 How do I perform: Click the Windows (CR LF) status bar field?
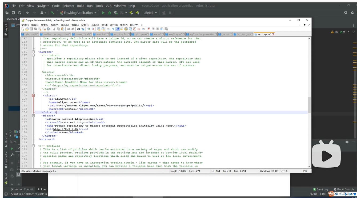tap(269, 171)
